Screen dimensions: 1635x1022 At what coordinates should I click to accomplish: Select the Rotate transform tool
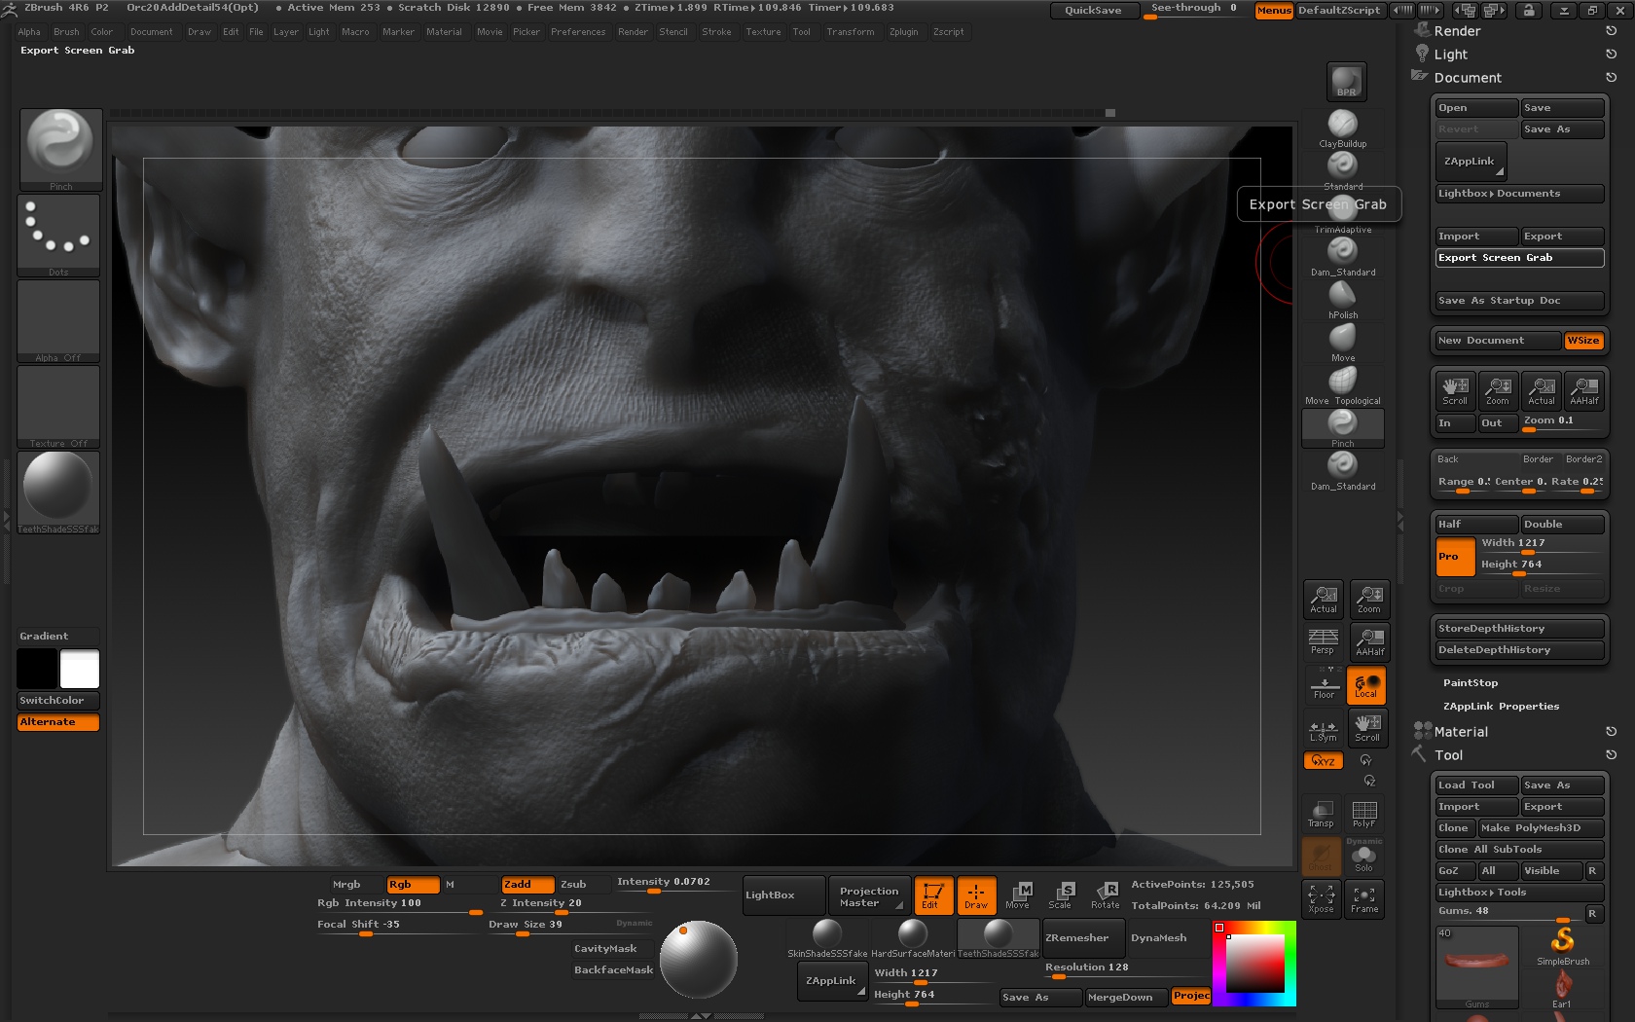1106,894
